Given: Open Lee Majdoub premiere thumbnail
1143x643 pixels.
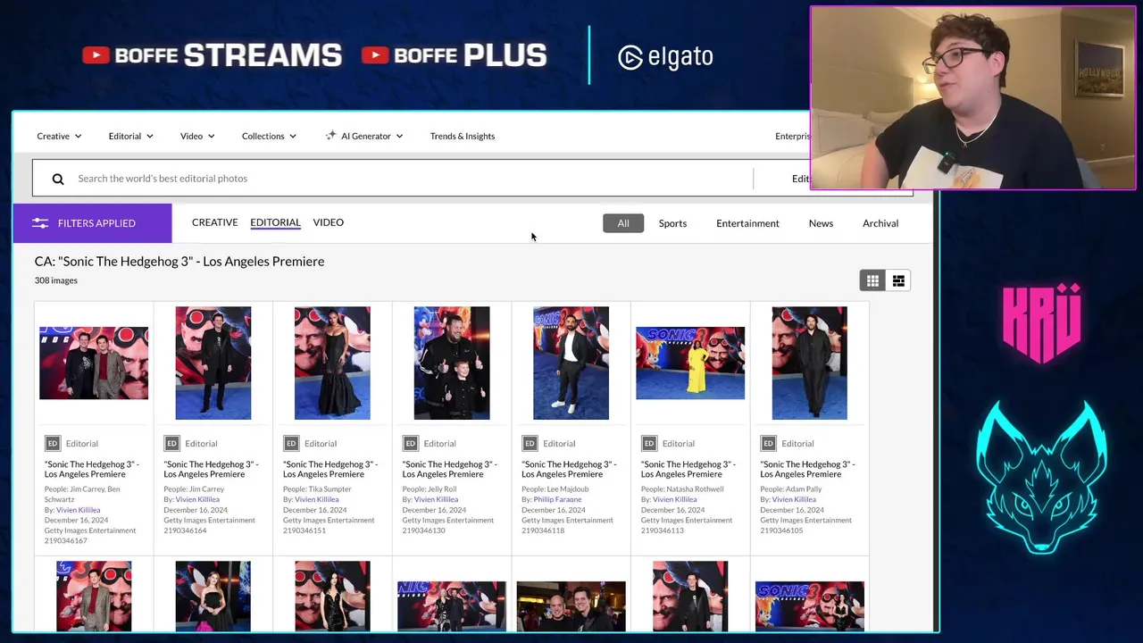Looking at the screenshot, I should 571,363.
